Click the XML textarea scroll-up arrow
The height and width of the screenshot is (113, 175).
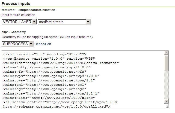(166, 53)
